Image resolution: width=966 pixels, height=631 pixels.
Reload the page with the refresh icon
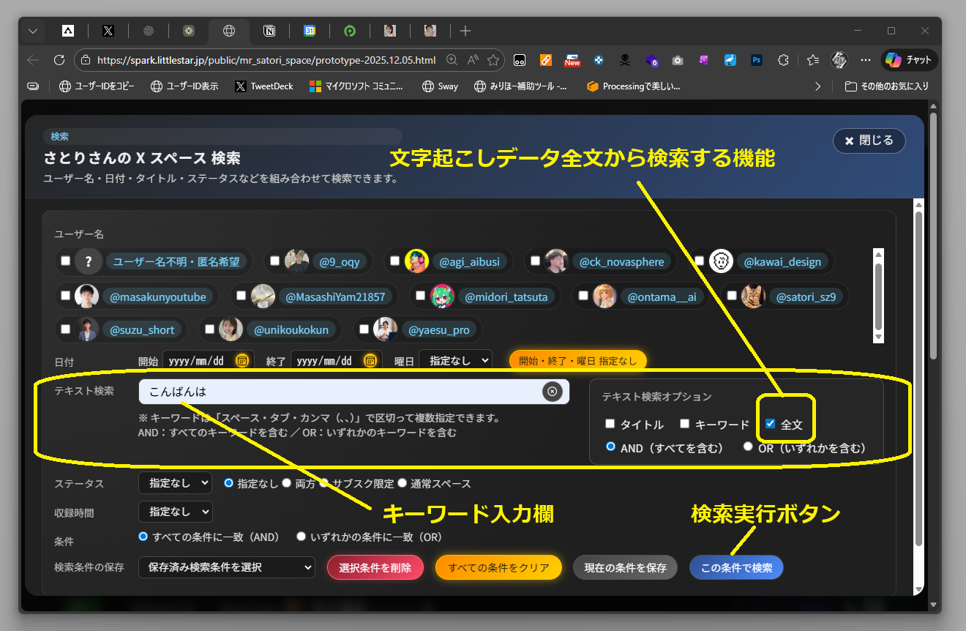click(x=59, y=60)
